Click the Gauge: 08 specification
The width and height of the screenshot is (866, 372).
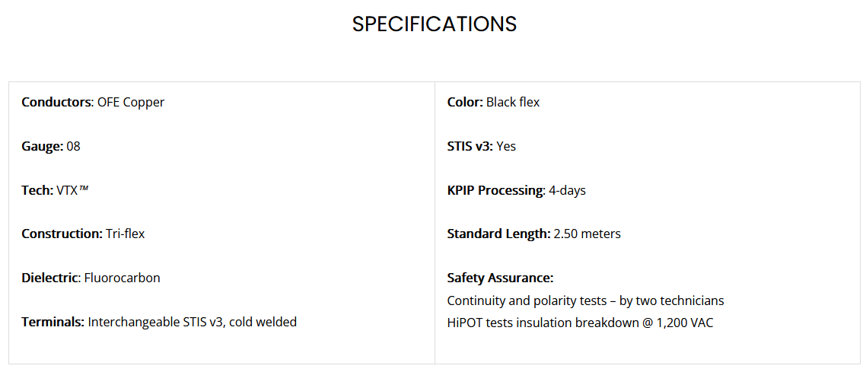coord(51,146)
